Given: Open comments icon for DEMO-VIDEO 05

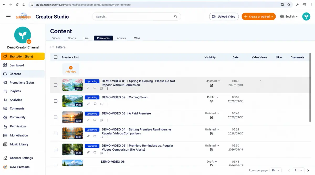Looking at the screenshot, I should (95, 152).
